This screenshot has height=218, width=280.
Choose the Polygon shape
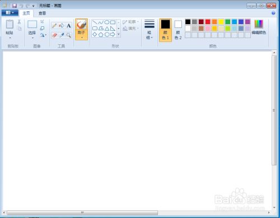pos(101,29)
